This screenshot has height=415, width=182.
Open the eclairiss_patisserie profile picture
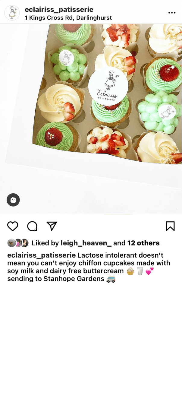point(12,13)
